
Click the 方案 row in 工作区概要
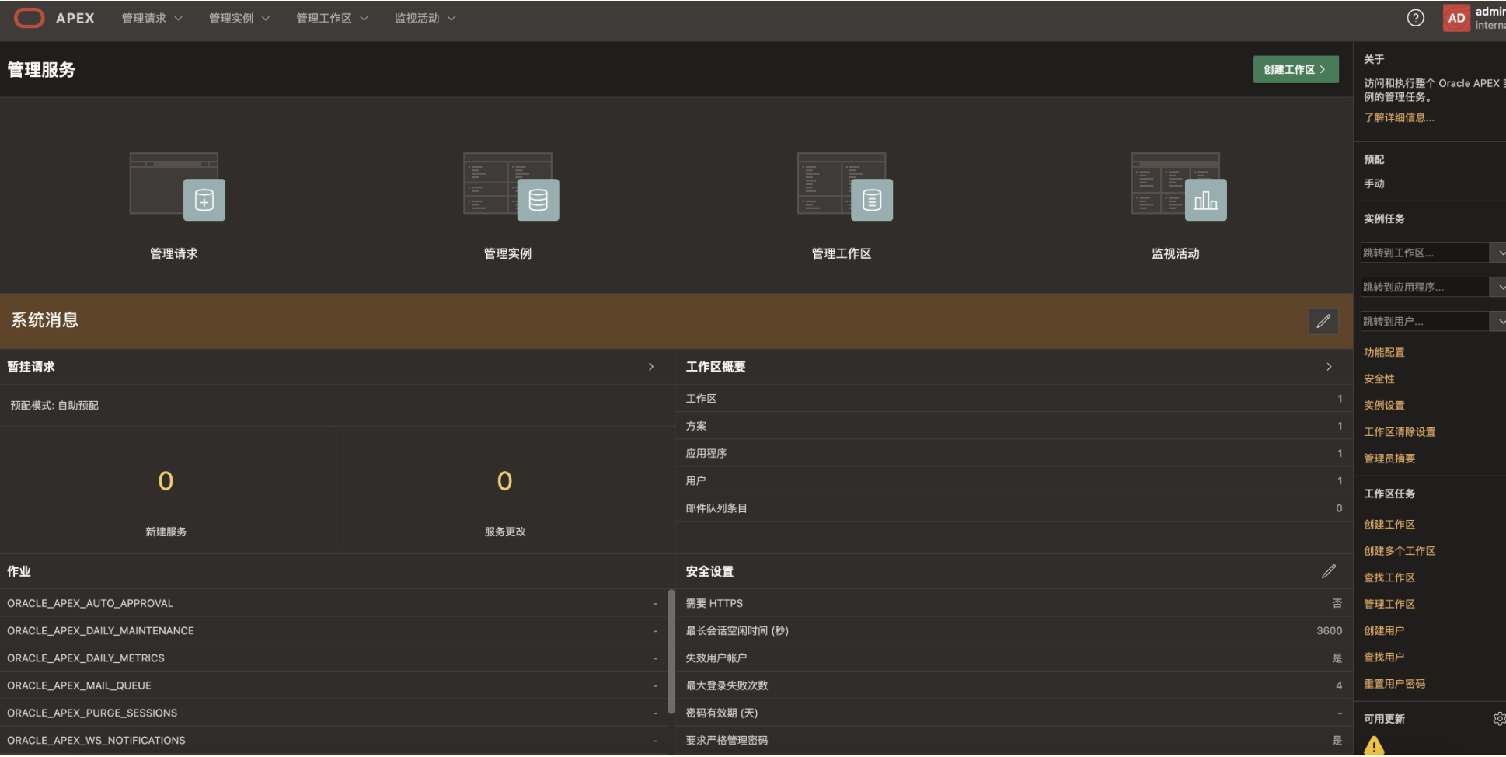pyautogui.click(x=1013, y=426)
